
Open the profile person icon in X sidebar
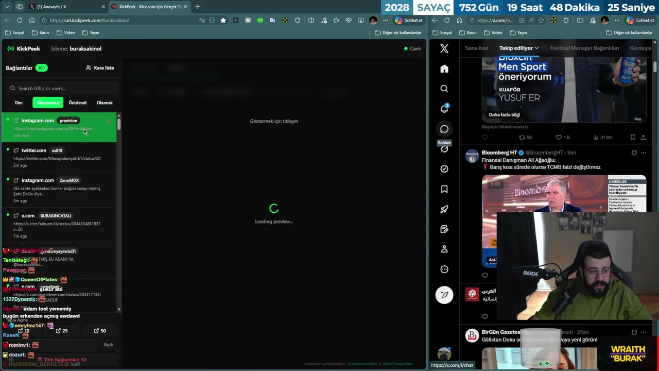(444, 249)
